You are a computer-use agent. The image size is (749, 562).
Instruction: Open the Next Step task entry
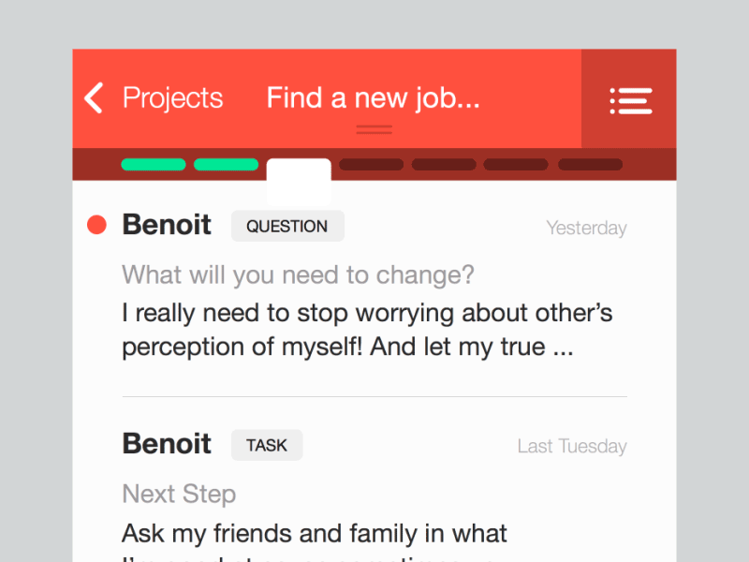point(179,494)
